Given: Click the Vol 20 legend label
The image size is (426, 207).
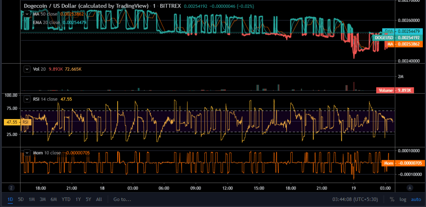Looking at the screenshot, I should point(39,69).
